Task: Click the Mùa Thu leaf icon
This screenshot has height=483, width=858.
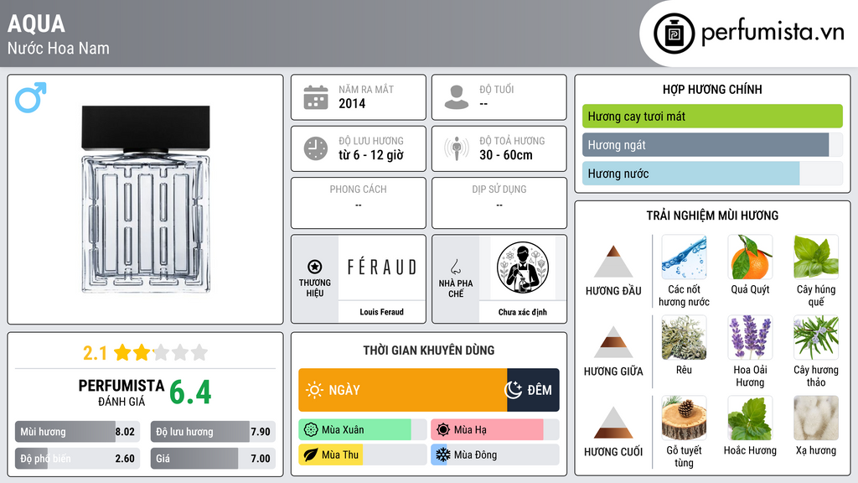Action: 311,454
